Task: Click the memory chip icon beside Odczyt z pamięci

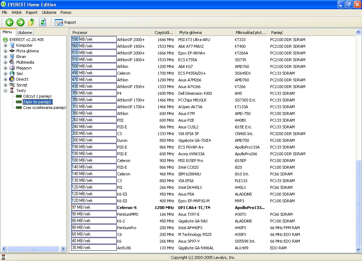Action: tap(19, 96)
